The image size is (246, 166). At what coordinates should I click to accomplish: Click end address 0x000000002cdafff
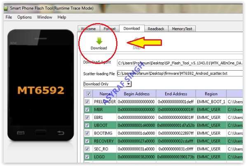[x=176, y=141]
